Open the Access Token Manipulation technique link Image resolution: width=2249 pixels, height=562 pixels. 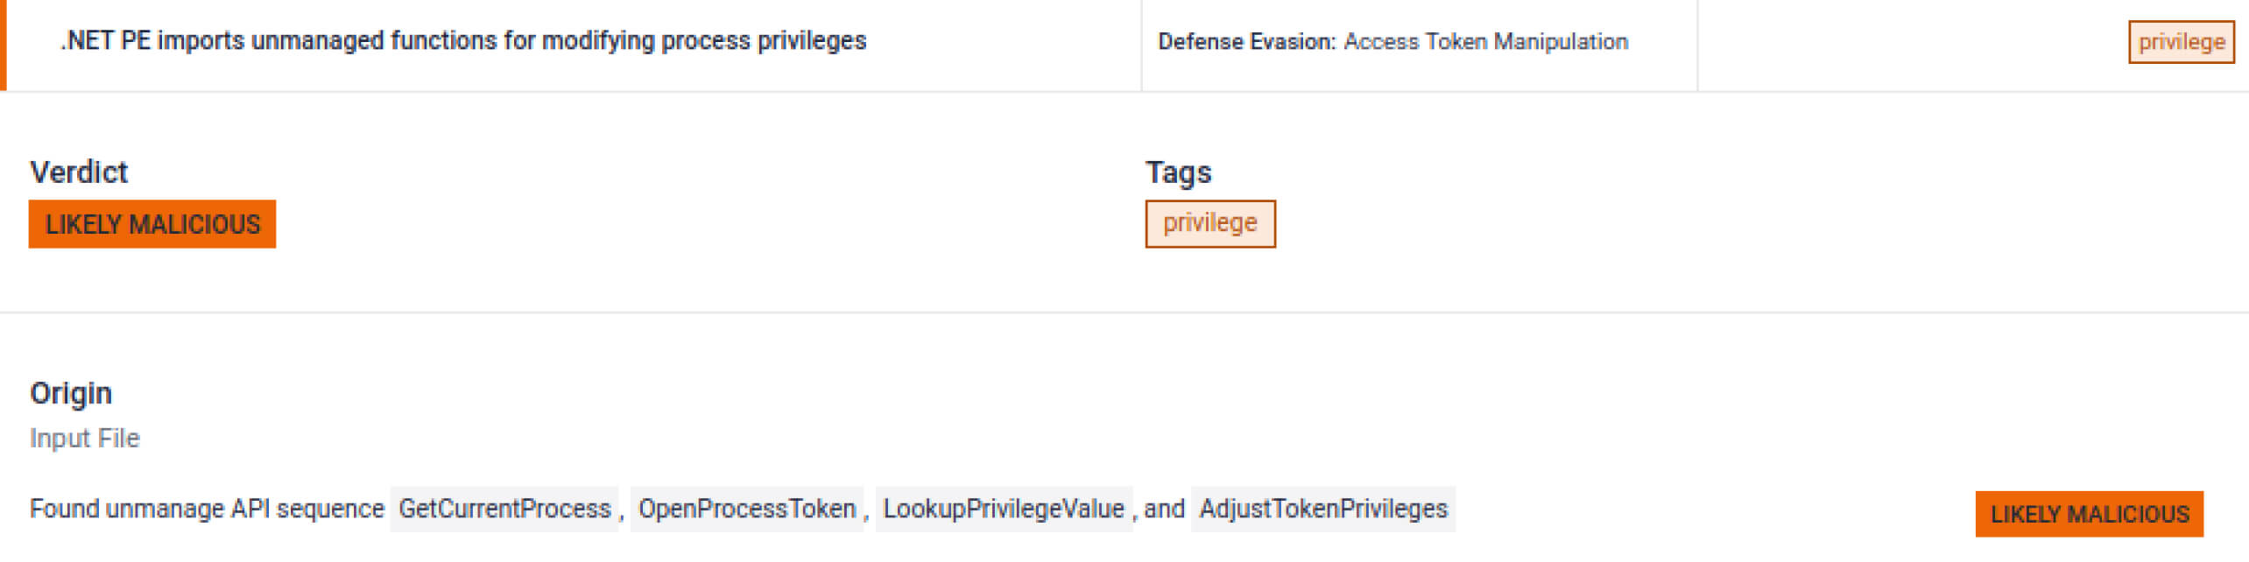[1485, 41]
